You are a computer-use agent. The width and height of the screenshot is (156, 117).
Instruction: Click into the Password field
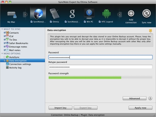(100, 57)
